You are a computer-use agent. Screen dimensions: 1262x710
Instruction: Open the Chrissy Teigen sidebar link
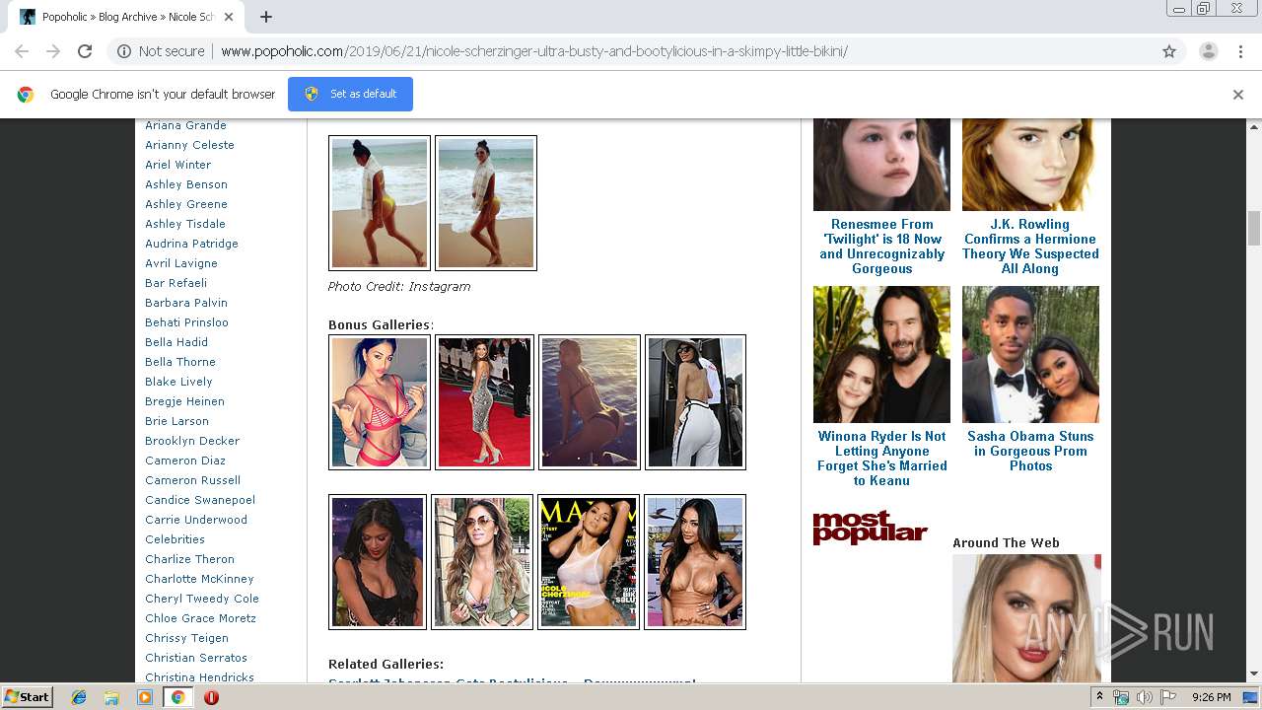pos(186,638)
